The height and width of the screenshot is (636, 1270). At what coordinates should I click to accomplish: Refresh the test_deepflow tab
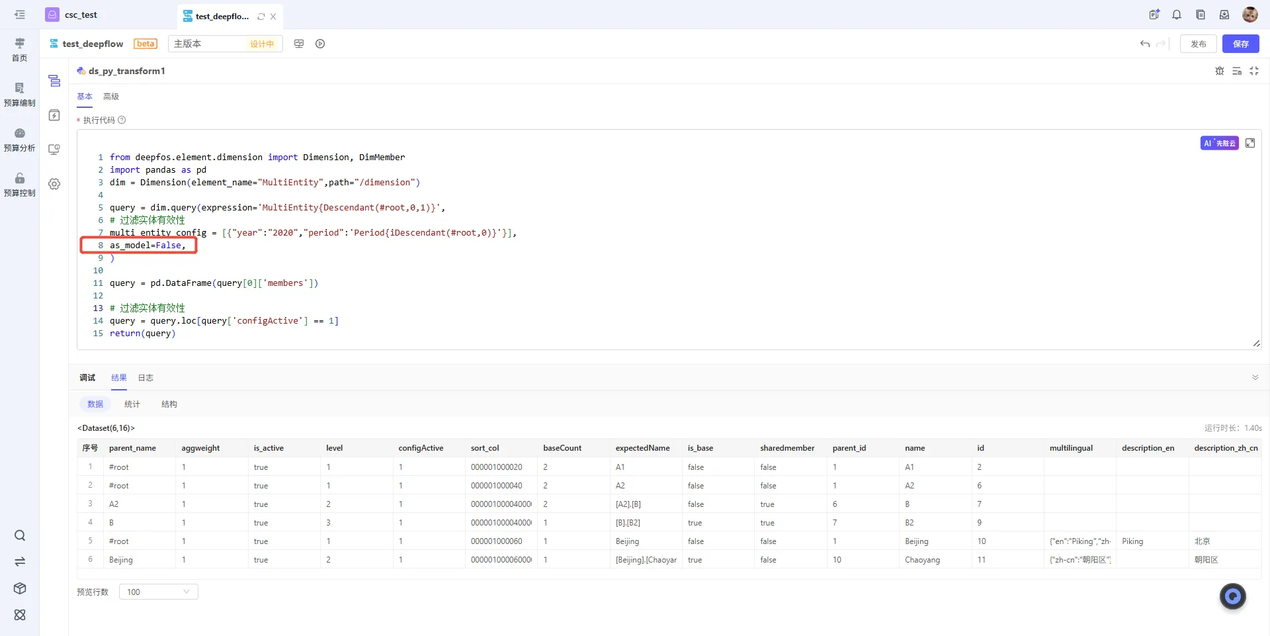[261, 17]
